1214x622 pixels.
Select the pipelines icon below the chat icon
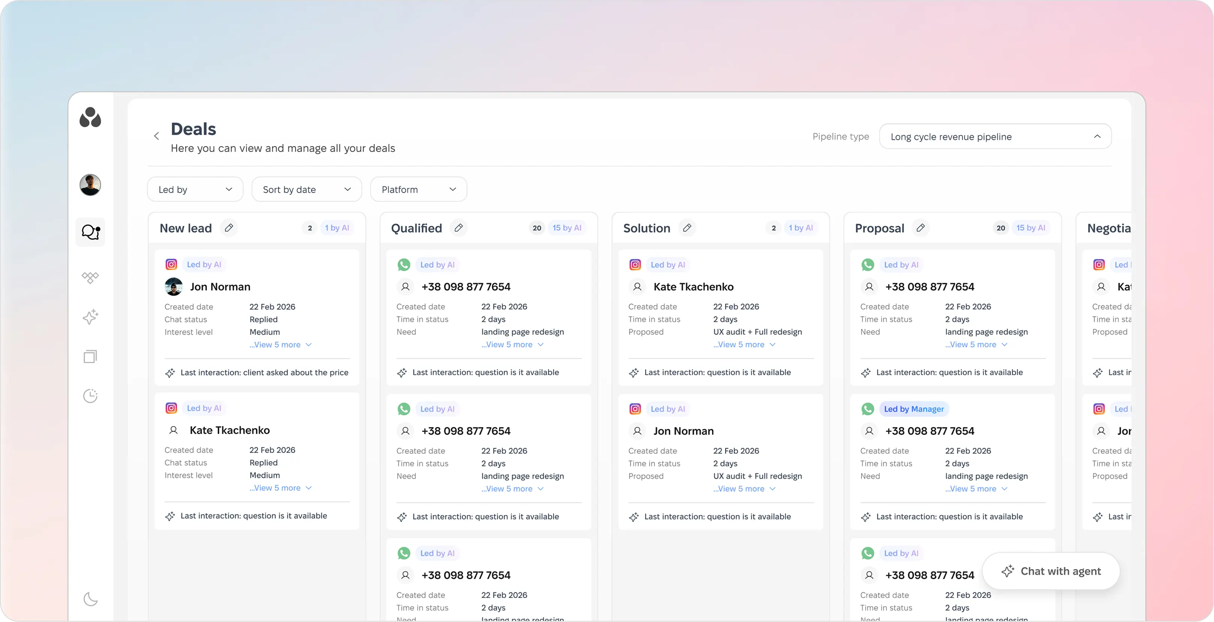click(x=90, y=278)
